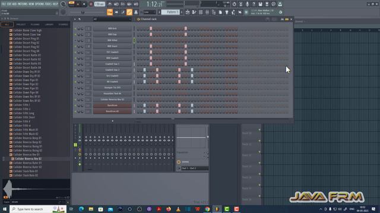
Task: Open Plugin picker toolbar icon
Action: [x=227, y=12]
